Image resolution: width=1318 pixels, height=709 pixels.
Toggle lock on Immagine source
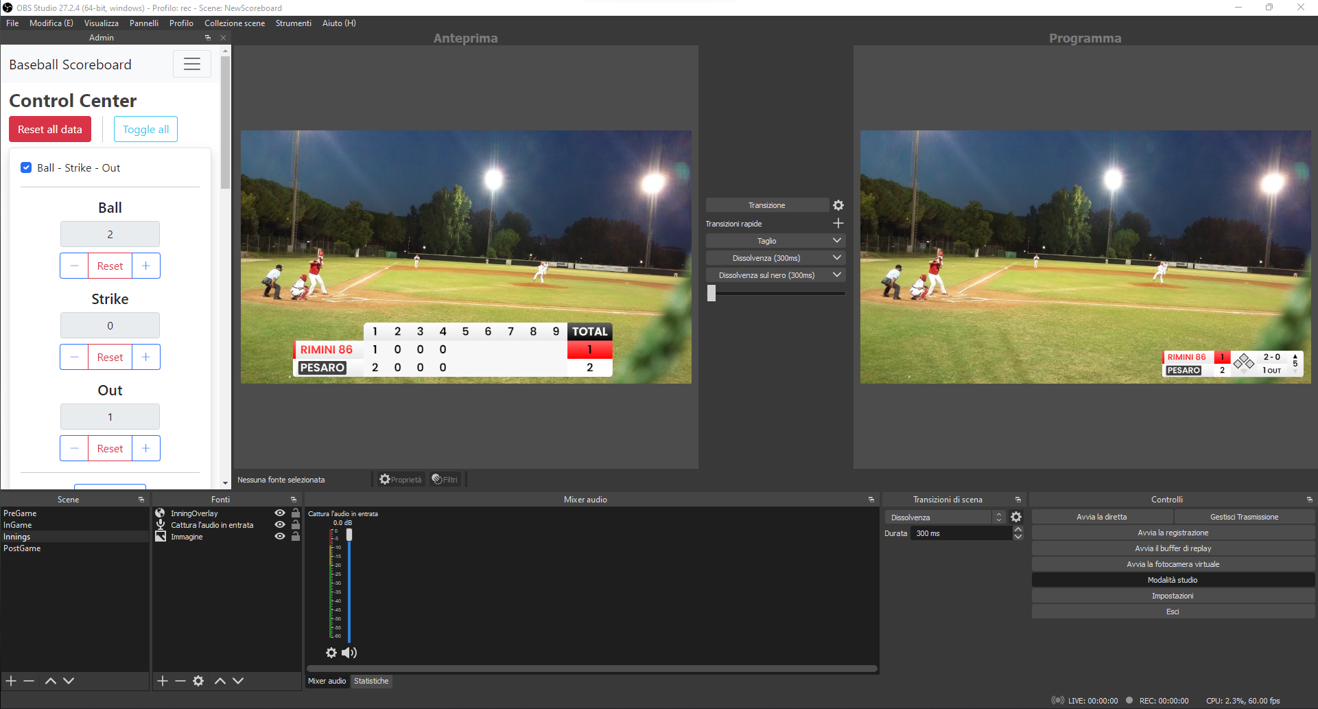[296, 537]
